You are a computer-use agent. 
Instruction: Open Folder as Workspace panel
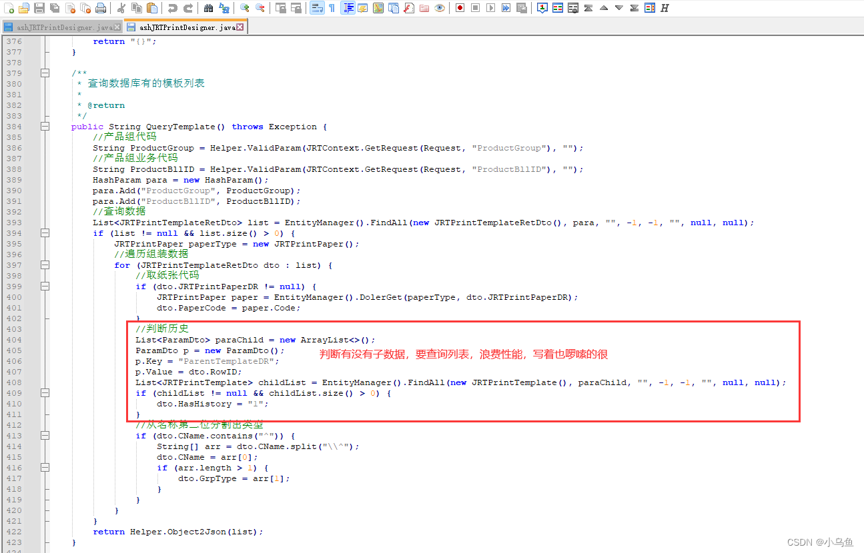tap(424, 8)
